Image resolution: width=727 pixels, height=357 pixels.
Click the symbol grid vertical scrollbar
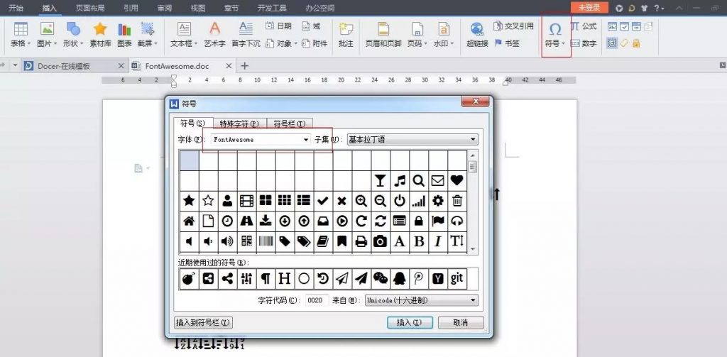[472, 202]
